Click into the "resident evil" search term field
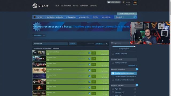Screen dimensions: 171x96 click(50, 44)
